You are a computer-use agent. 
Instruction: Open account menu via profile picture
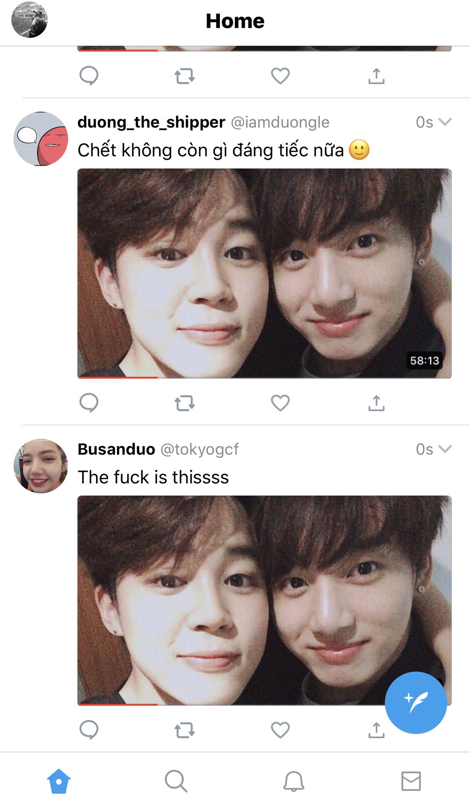coord(29,20)
